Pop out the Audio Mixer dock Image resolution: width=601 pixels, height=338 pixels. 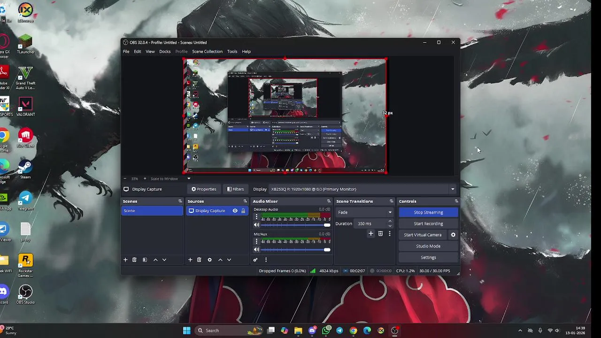(328, 201)
